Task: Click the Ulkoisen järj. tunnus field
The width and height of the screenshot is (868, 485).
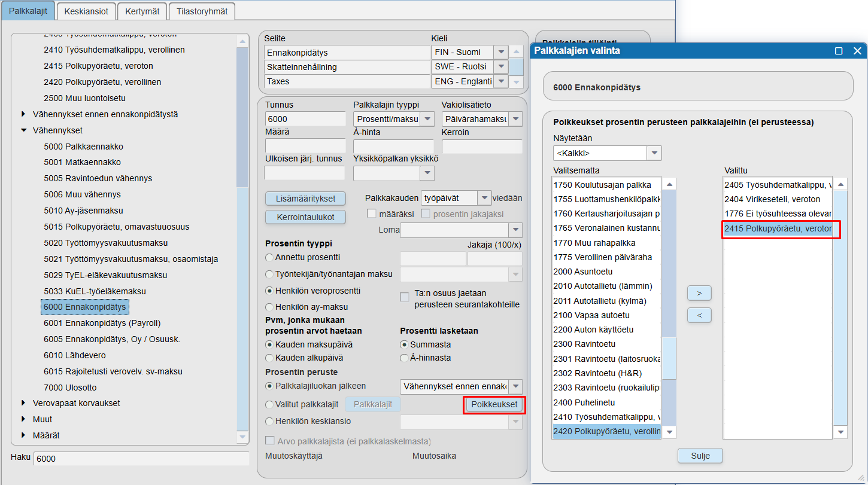Action: [x=305, y=173]
